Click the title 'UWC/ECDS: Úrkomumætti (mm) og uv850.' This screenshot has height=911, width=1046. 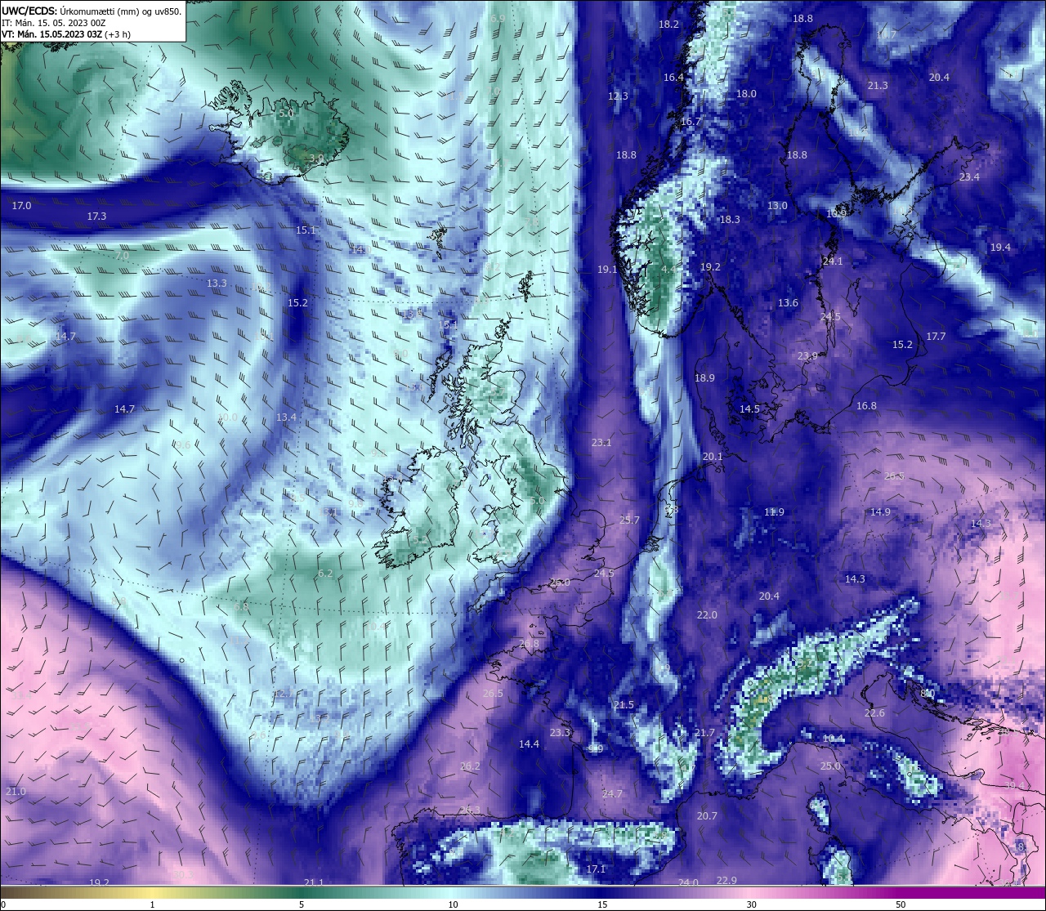pyautogui.click(x=92, y=11)
